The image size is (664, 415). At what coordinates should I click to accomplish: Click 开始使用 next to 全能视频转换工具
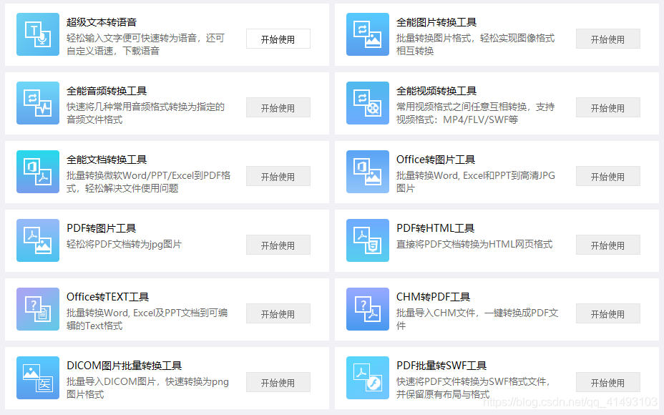(x=608, y=107)
